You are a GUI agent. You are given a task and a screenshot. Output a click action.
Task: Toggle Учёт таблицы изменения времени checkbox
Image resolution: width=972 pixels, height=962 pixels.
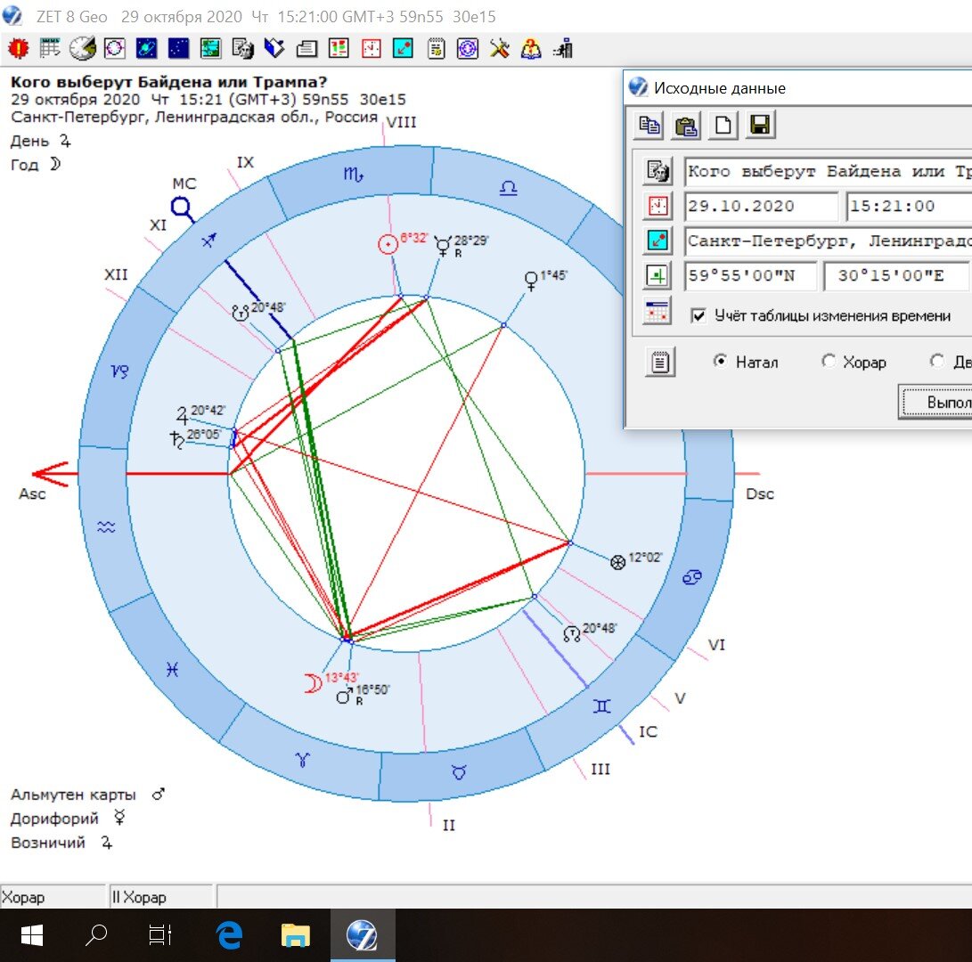(x=698, y=315)
